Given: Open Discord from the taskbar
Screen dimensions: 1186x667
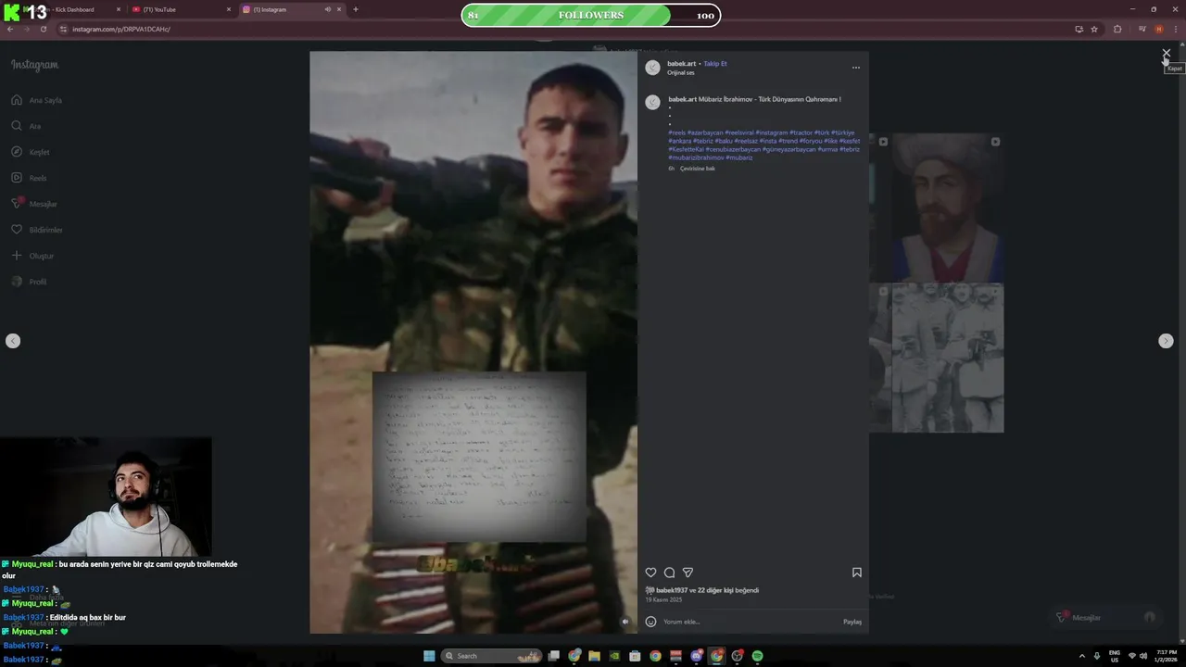Looking at the screenshot, I should 696,656.
